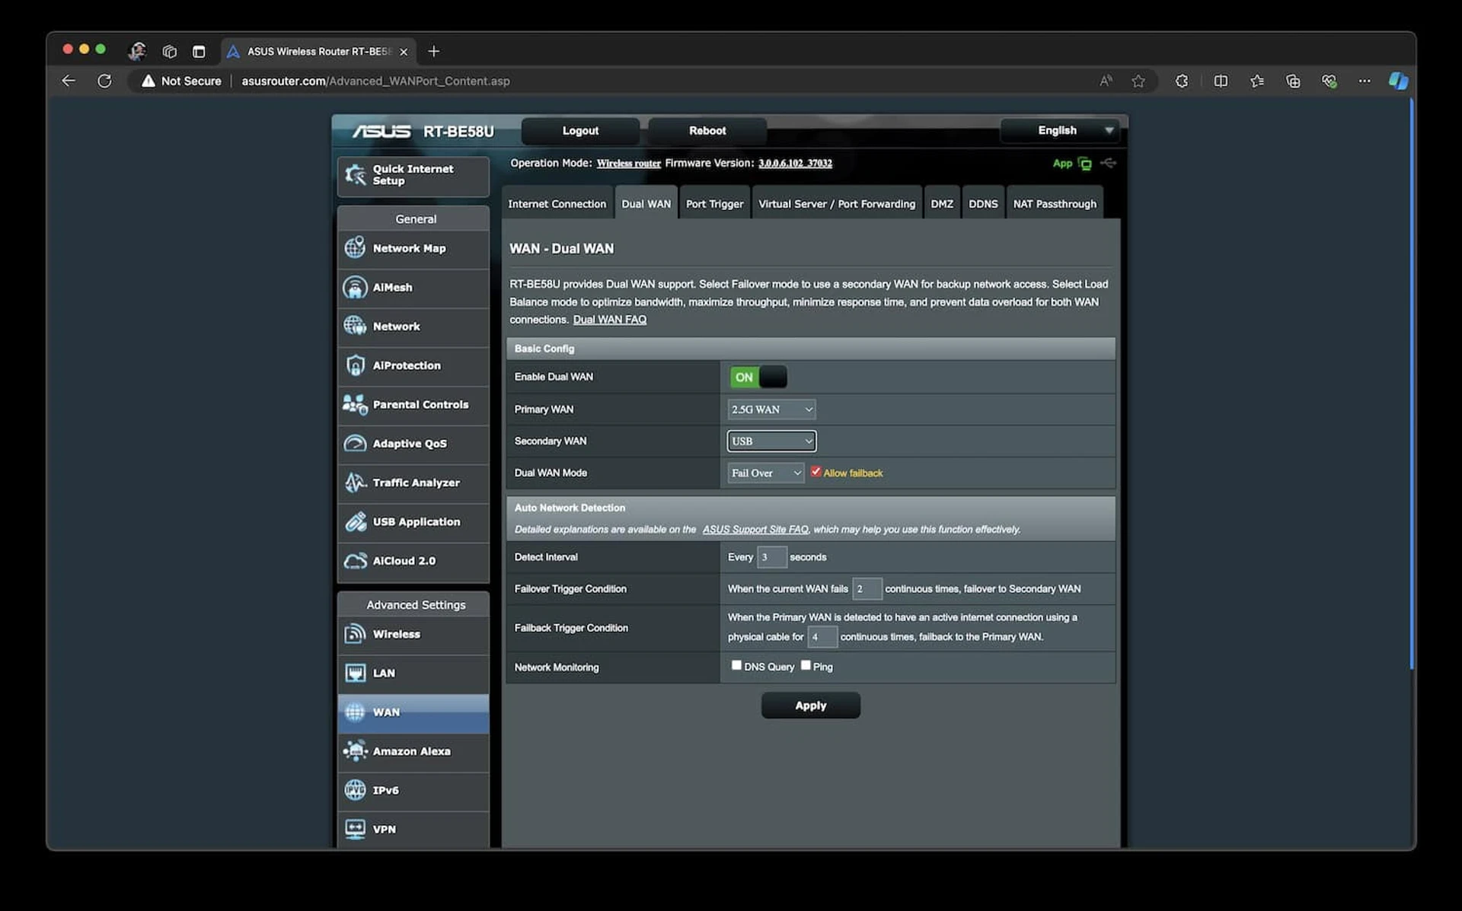This screenshot has width=1462, height=911.
Task: Turn off the Enable Dual WAN switch
Action: (x=758, y=377)
